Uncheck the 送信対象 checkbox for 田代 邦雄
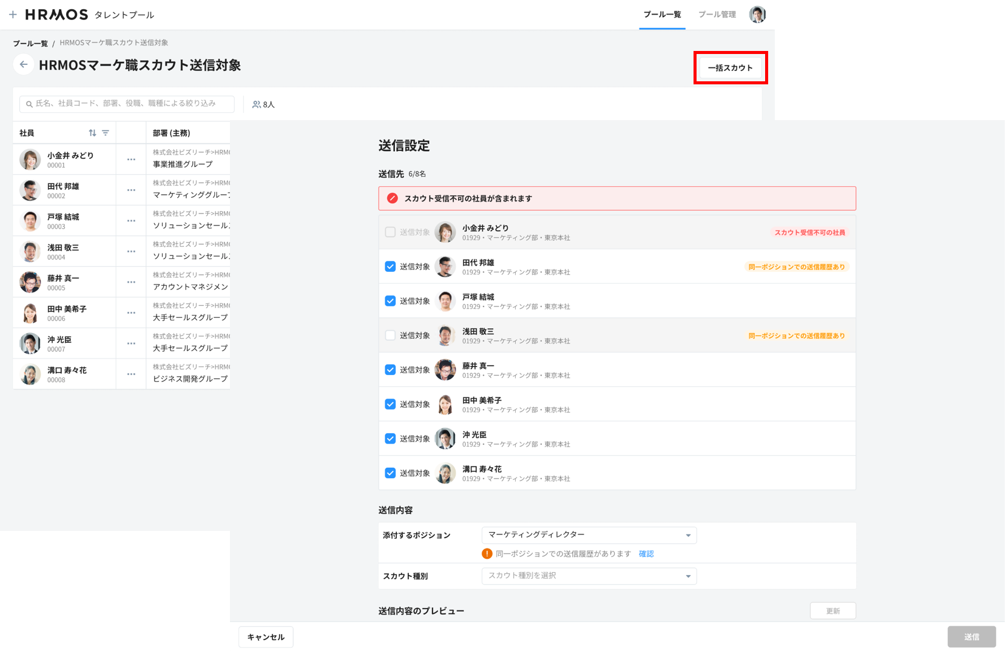Viewport: 1006px width, 651px height. (390, 267)
